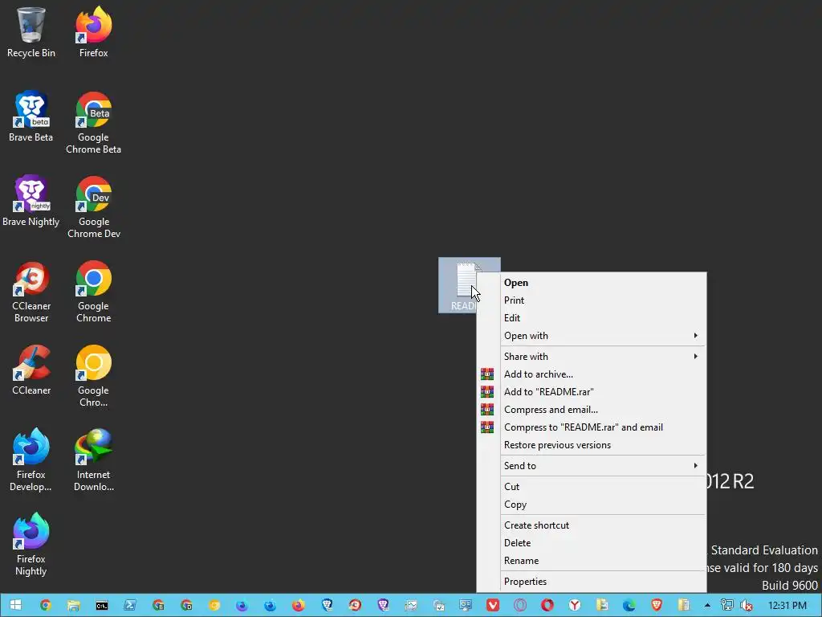Select the Google Chrome Beta desktop shortcut
The width and height of the screenshot is (822, 617).
[93, 123]
